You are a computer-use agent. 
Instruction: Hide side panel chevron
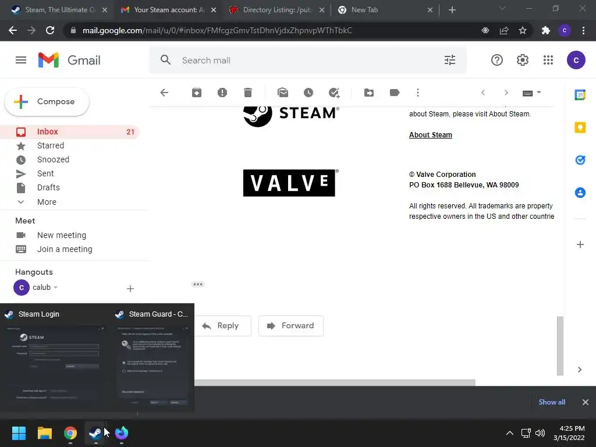point(580,370)
